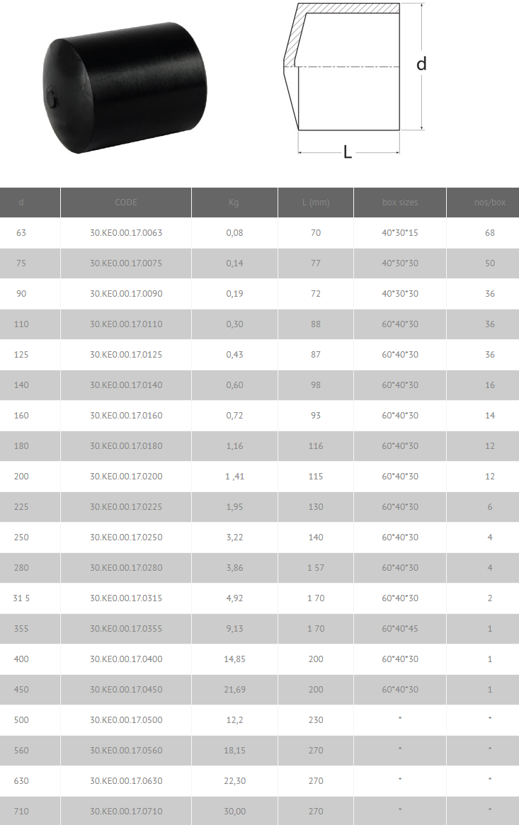Click nos/box value 50
Screen dimensions: 519x825
tap(489, 263)
